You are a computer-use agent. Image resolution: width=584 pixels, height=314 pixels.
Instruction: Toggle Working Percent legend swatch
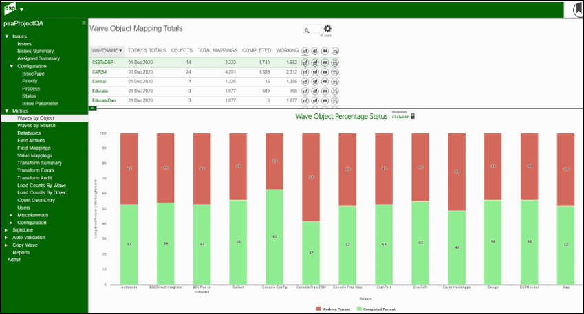click(318, 309)
